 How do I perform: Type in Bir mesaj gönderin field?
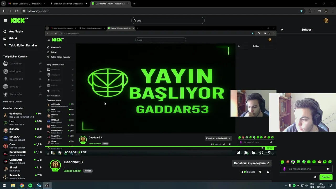pos(306,169)
